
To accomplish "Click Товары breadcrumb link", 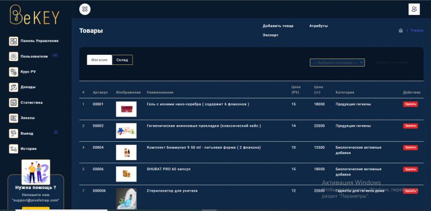I will [416, 31].
